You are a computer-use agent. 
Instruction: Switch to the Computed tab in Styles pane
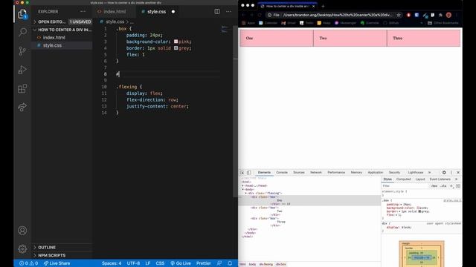pyautogui.click(x=403, y=179)
